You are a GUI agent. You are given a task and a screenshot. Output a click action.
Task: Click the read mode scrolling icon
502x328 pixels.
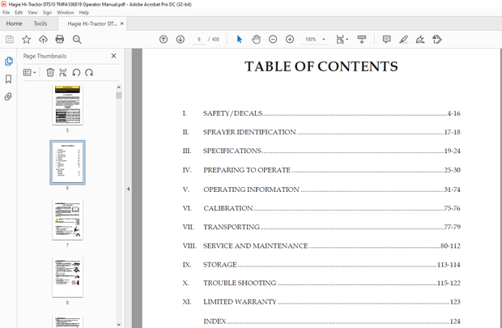coord(362,40)
